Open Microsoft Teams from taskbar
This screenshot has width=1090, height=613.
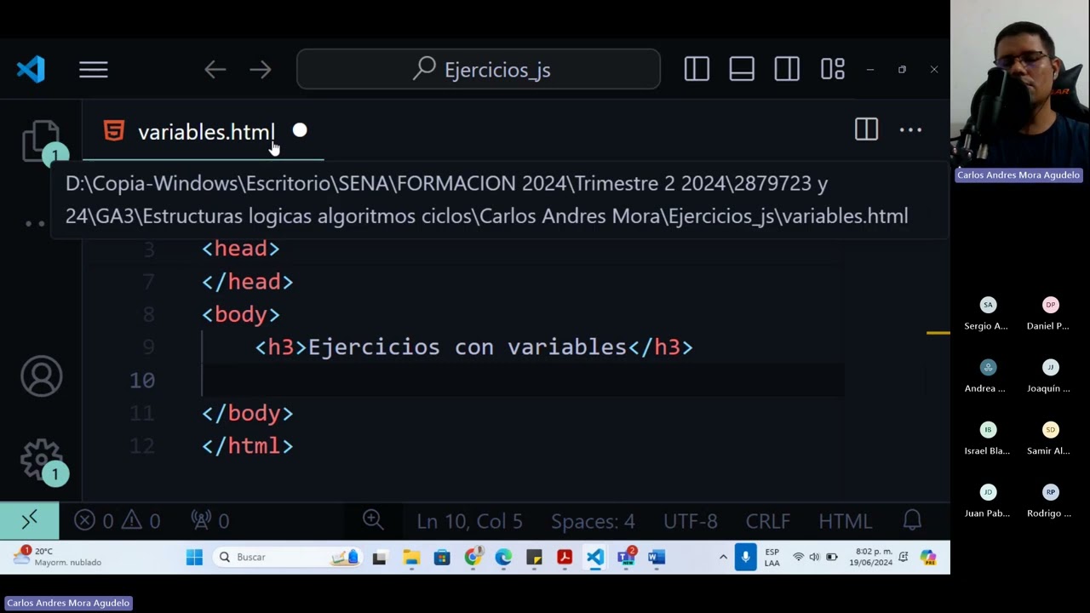click(x=626, y=558)
